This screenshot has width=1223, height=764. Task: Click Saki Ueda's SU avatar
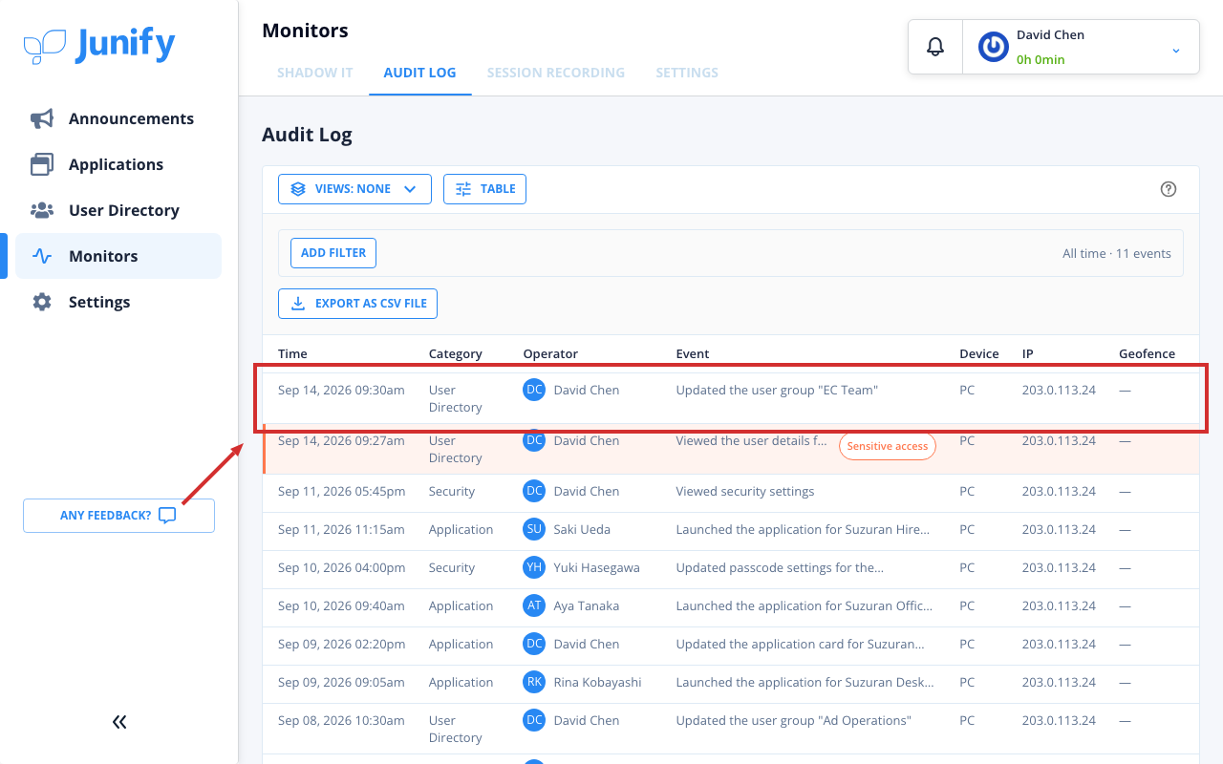pyautogui.click(x=534, y=529)
